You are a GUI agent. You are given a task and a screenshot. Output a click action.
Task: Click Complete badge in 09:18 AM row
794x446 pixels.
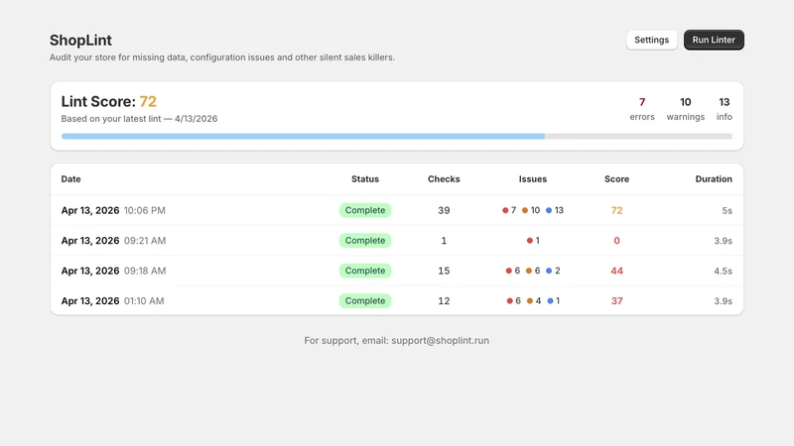[365, 271]
